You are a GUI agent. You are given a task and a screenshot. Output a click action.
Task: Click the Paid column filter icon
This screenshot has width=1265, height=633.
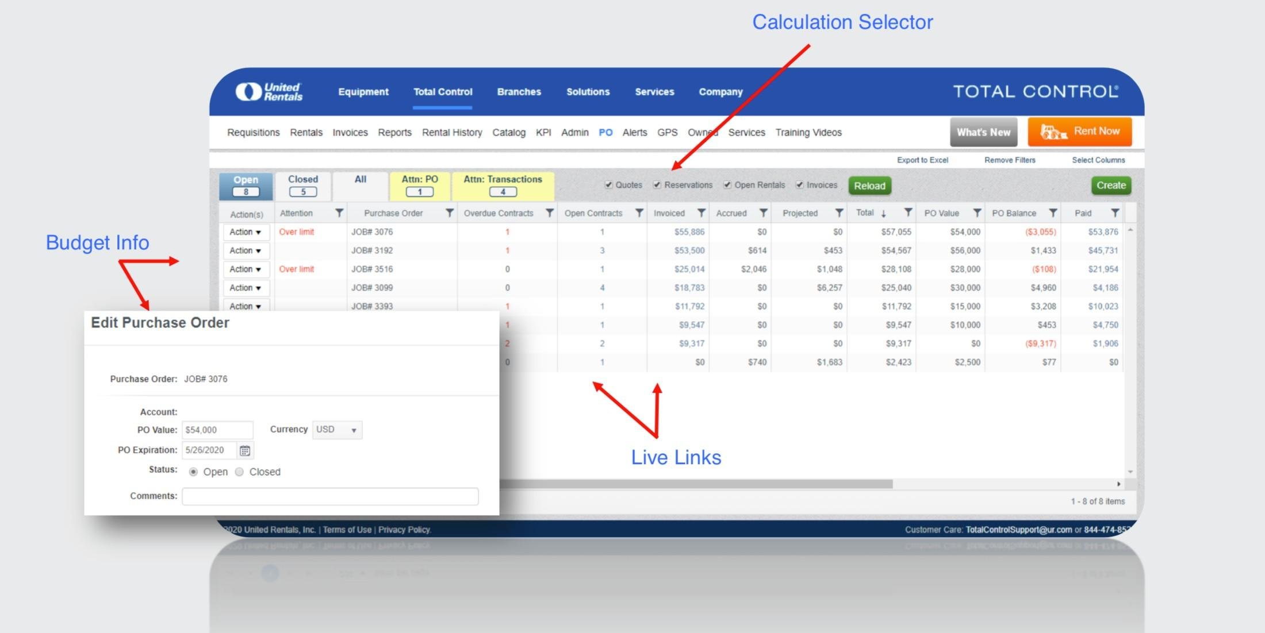click(1114, 213)
